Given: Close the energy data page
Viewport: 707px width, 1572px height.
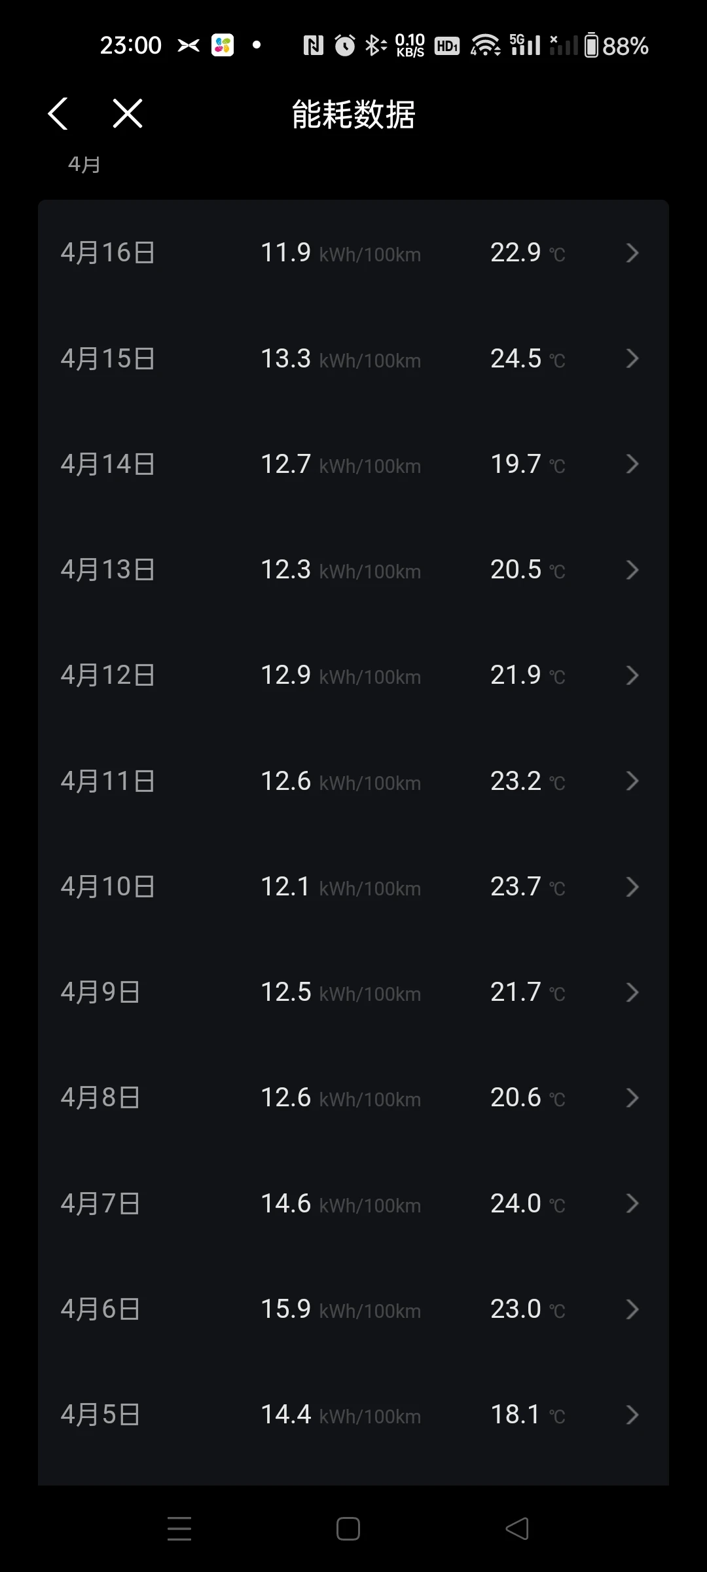Looking at the screenshot, I should point(128,114).
